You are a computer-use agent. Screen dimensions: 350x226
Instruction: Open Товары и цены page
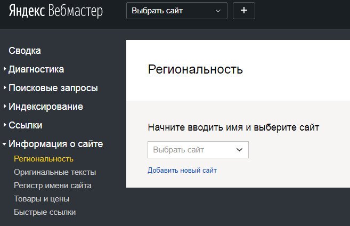42,199
